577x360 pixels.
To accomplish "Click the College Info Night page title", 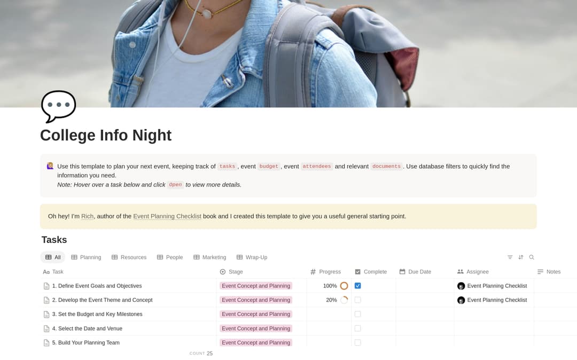I will pyautogui.click(x=106, y=135).
